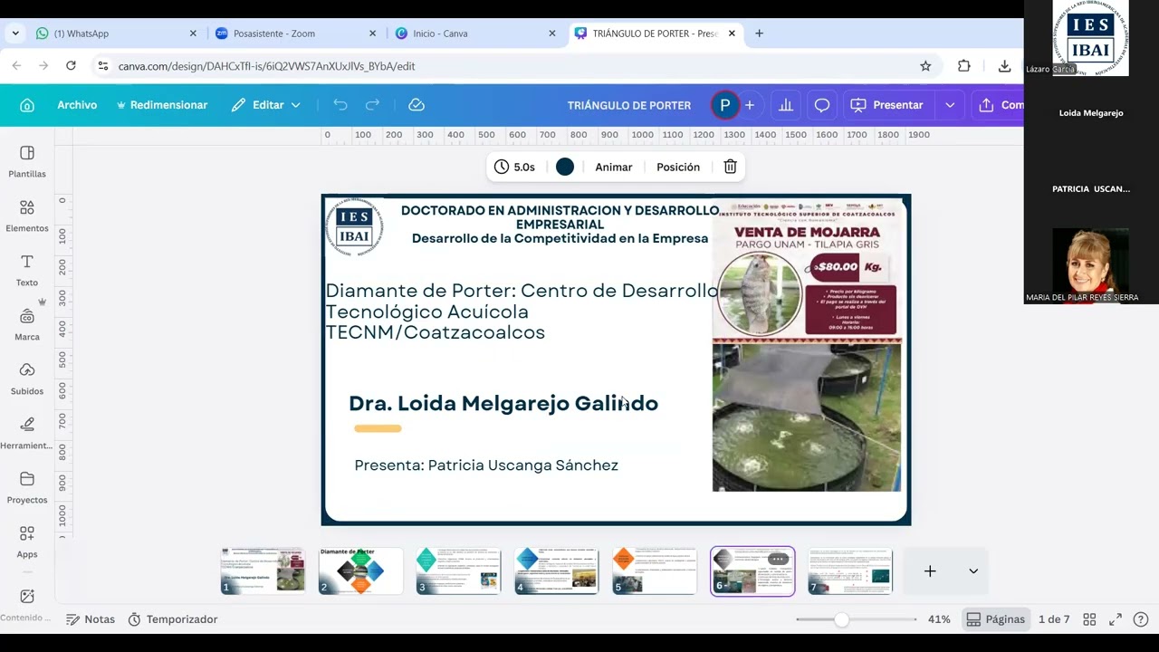Open Proyectos sidebar panel
Screen dimensions: 1159x652
coord(27,487)
